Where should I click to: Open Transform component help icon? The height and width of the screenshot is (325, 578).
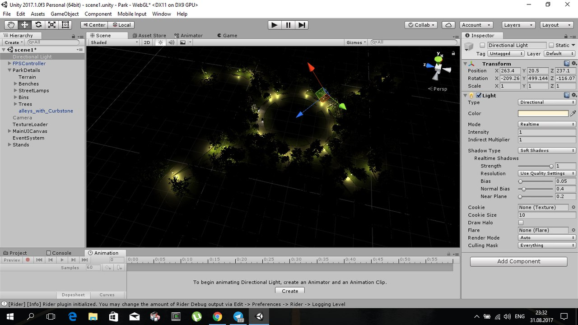[x=567, y=64]
